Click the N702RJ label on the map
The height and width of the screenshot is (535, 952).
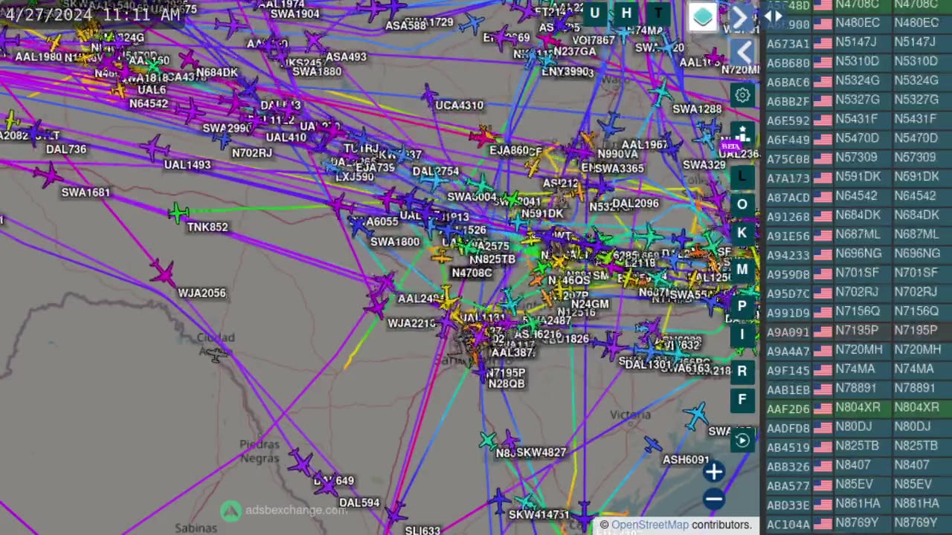tap(252, 153)
